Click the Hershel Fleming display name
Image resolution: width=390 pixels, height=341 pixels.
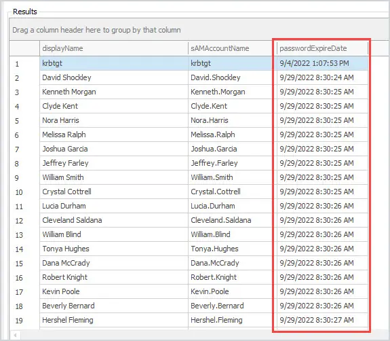(68, 320)
